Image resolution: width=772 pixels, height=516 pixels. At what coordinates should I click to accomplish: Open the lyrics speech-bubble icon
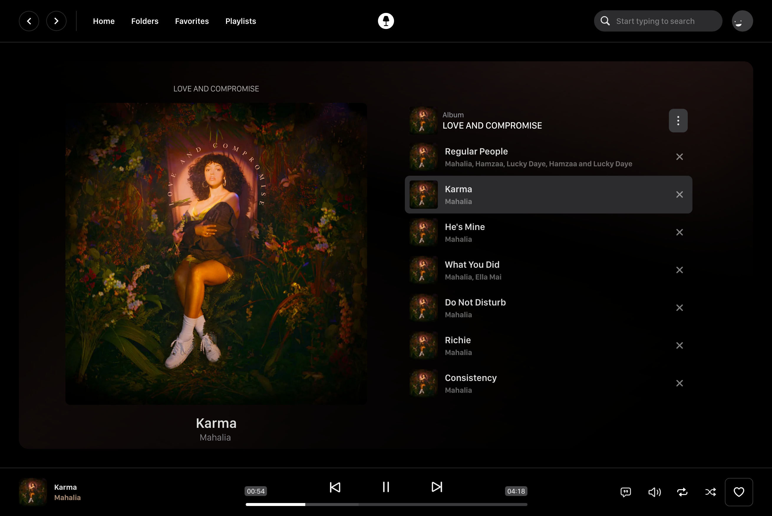[x=625, y=492]
